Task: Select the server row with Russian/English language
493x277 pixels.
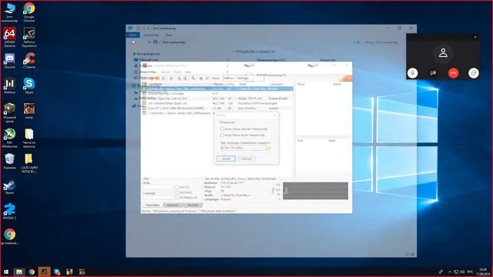Action: click(217, 98)
